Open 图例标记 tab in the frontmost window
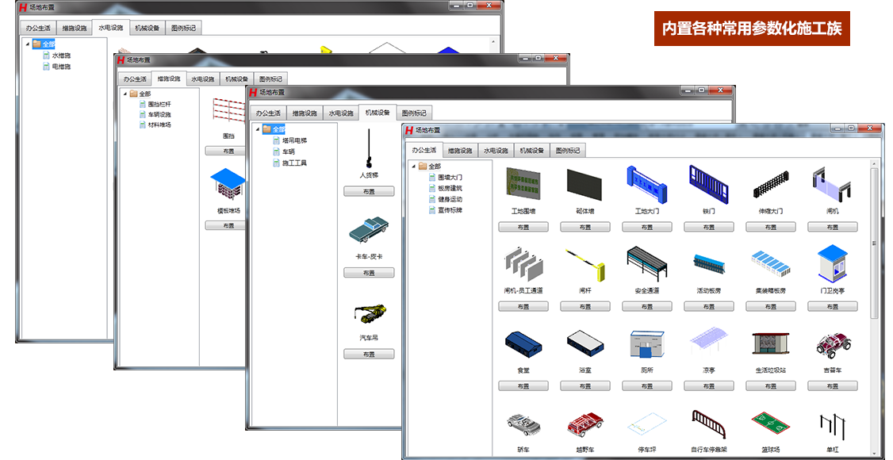This screenshot has height=460, width=893. coord(568,150)
